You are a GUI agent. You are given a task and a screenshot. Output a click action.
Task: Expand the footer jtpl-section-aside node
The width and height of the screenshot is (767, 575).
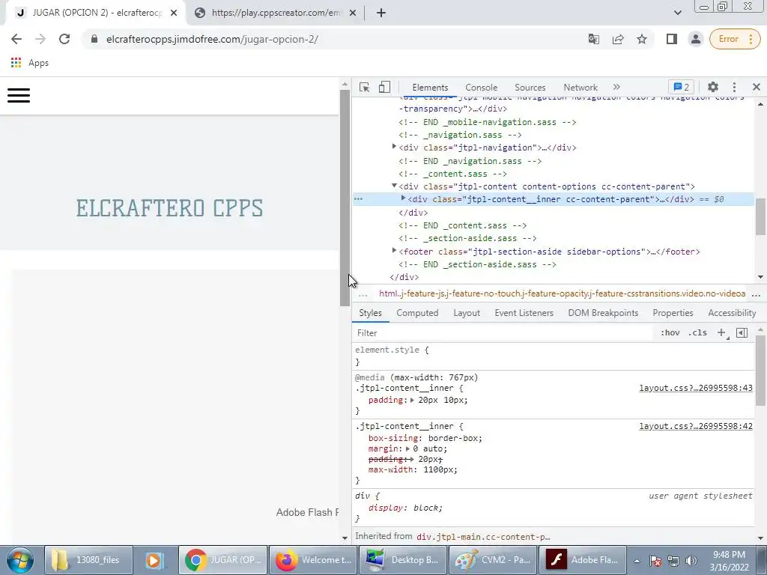pos(394,250)
